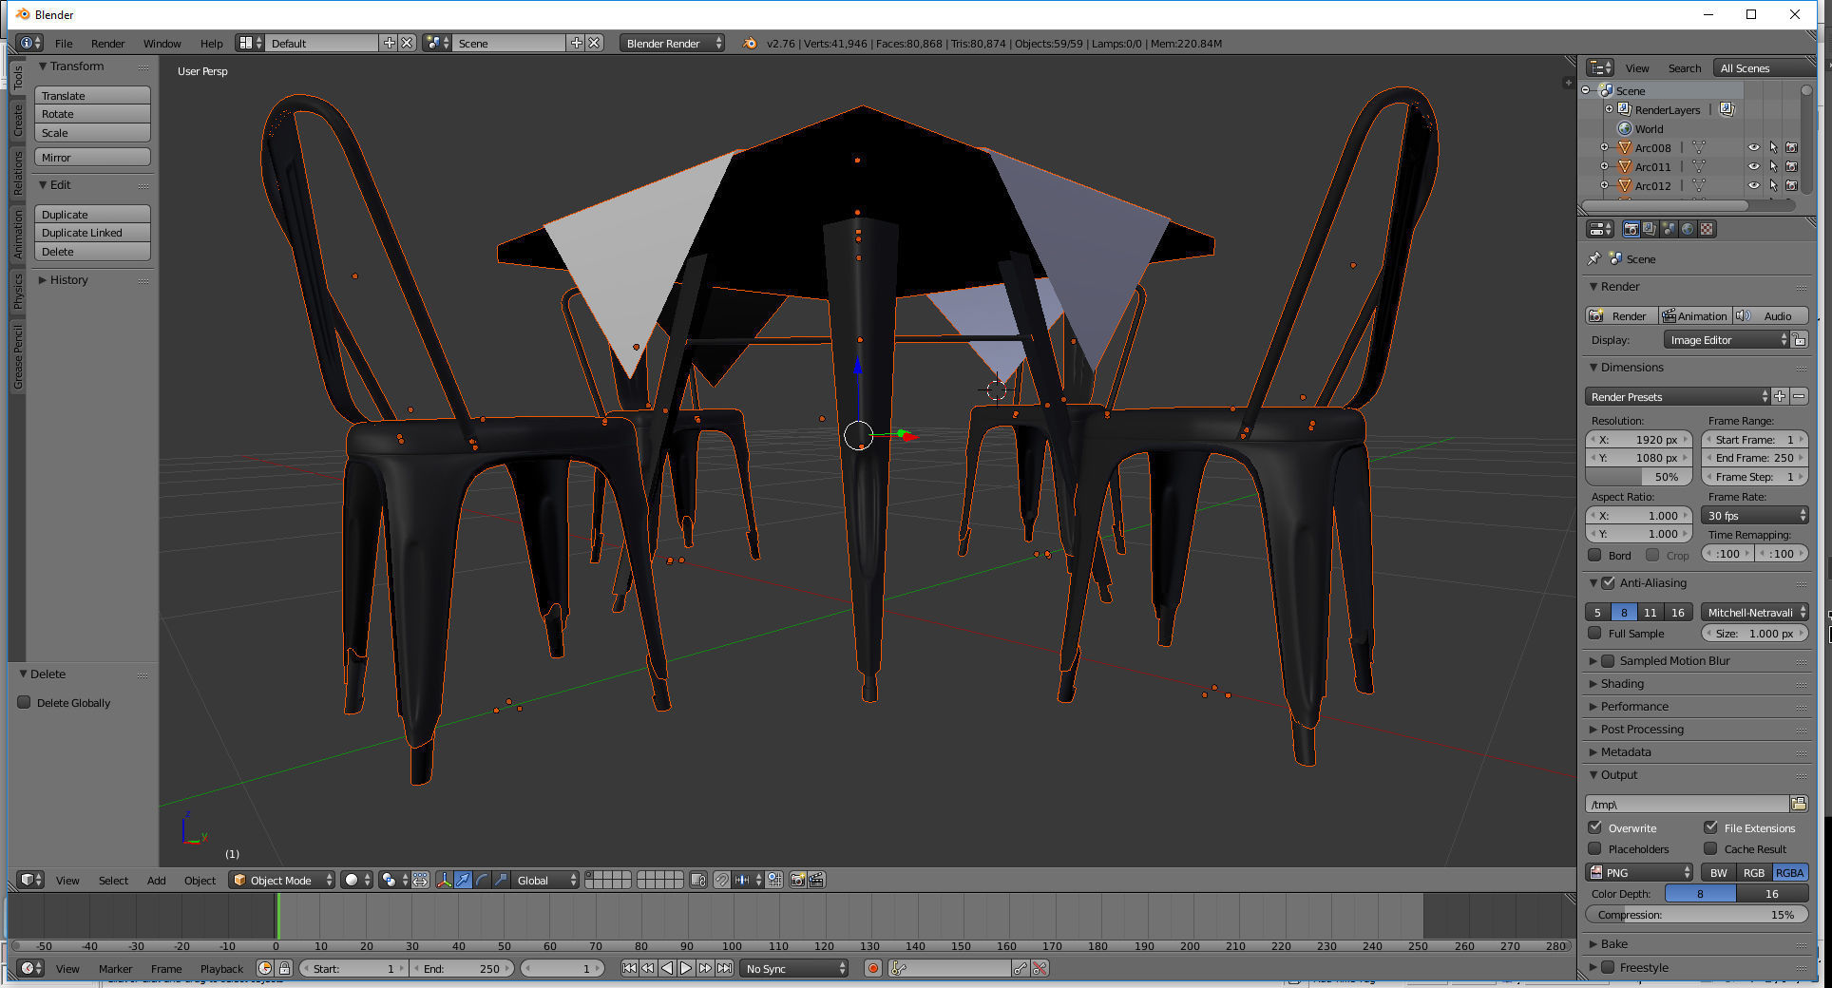The image size is (1832, 988).
Task: Click the Animation render button
Action: (1695, 315)
